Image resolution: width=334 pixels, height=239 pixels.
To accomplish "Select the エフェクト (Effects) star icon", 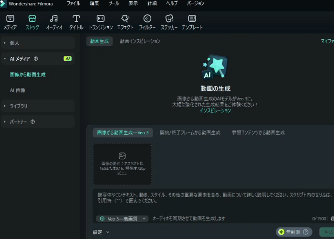I will click(x=125, y=19).
